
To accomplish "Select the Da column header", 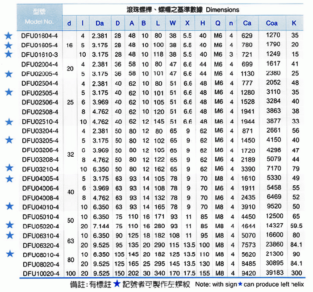I will (x=100, y=23).
